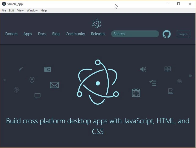This screenshot has height=148, width=196.
Task: Click the chat speech bubble icon
Action: point(37,96)
